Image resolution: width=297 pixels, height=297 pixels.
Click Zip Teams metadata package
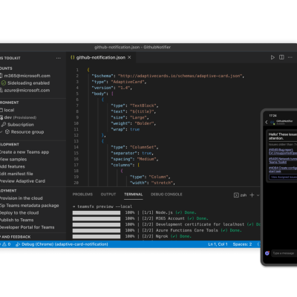tap(29, 206)
